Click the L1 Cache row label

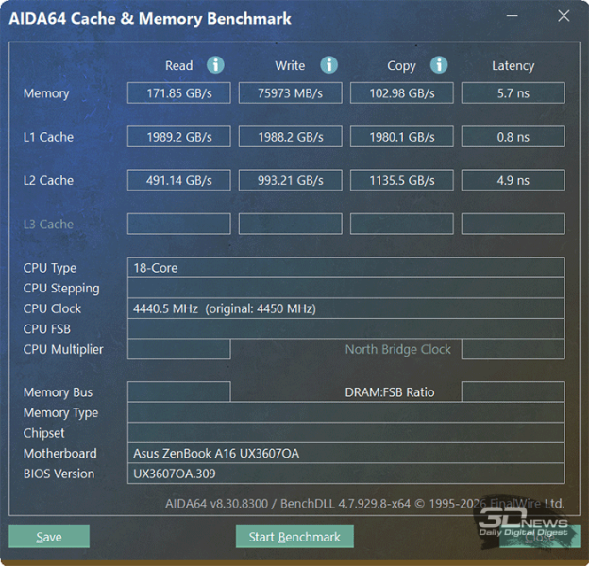(x=48, y=137)
